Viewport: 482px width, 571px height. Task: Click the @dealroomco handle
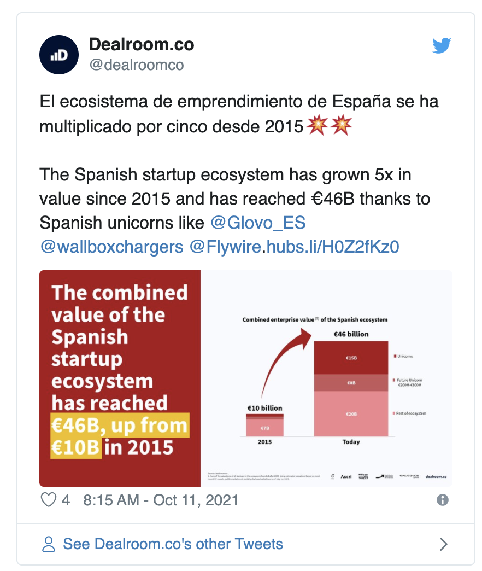[x=136, y=65]
